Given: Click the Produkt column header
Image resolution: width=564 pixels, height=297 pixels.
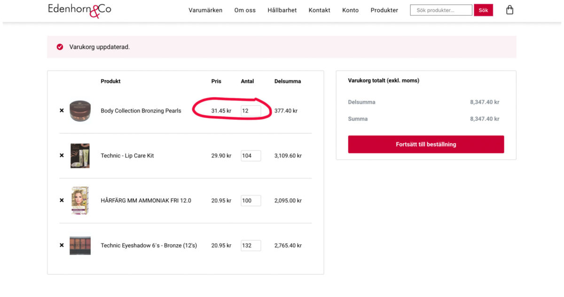Looking at the screenshot, I should 110,81.
